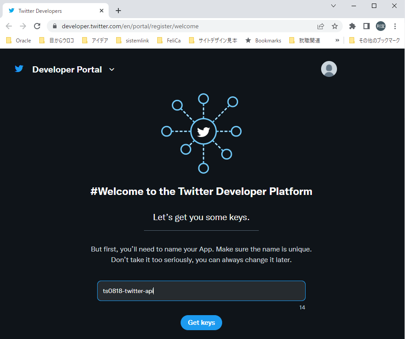405x339 pixels.
Task: Close the Twitter Developers tab
Action: pyautogui.click(x=102, y=11)
